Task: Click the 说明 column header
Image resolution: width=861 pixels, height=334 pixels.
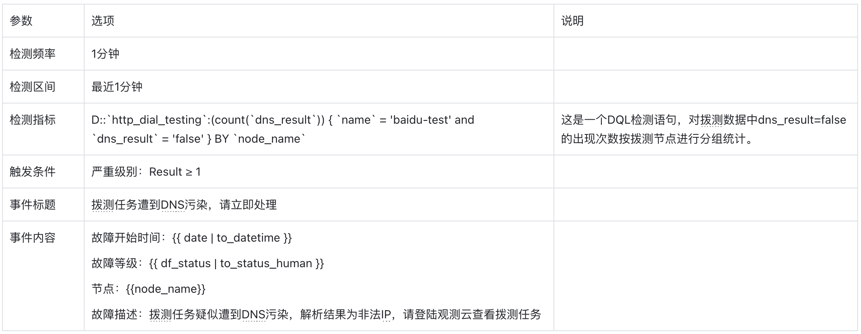Action: [572, 21]
